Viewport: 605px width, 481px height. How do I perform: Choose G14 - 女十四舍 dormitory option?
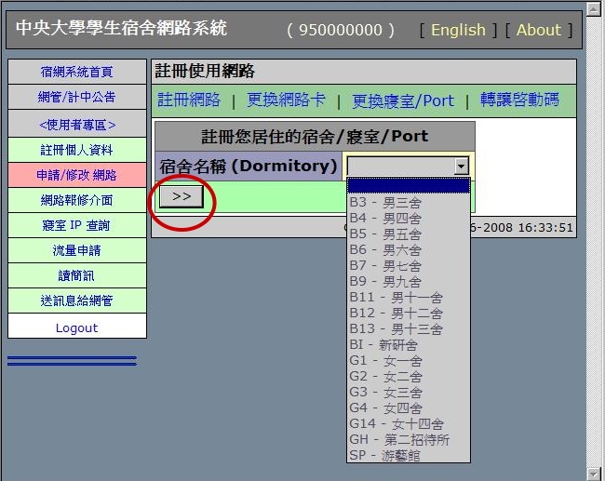(396, 423)
